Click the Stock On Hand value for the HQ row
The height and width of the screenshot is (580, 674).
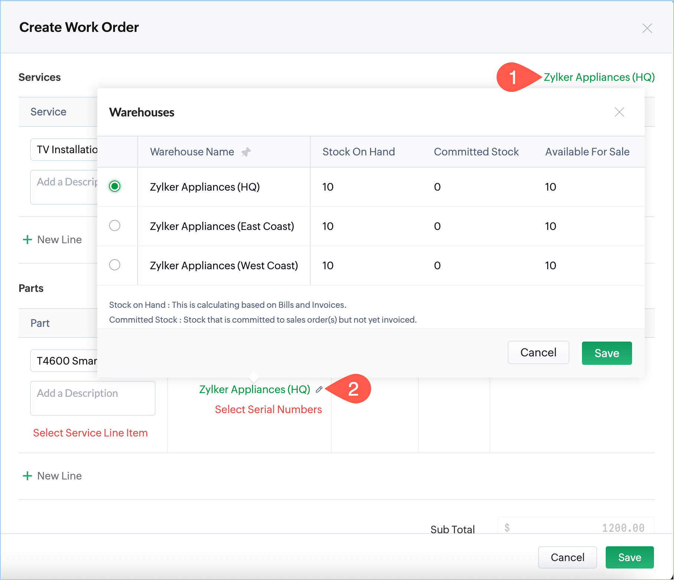point(328,187)
